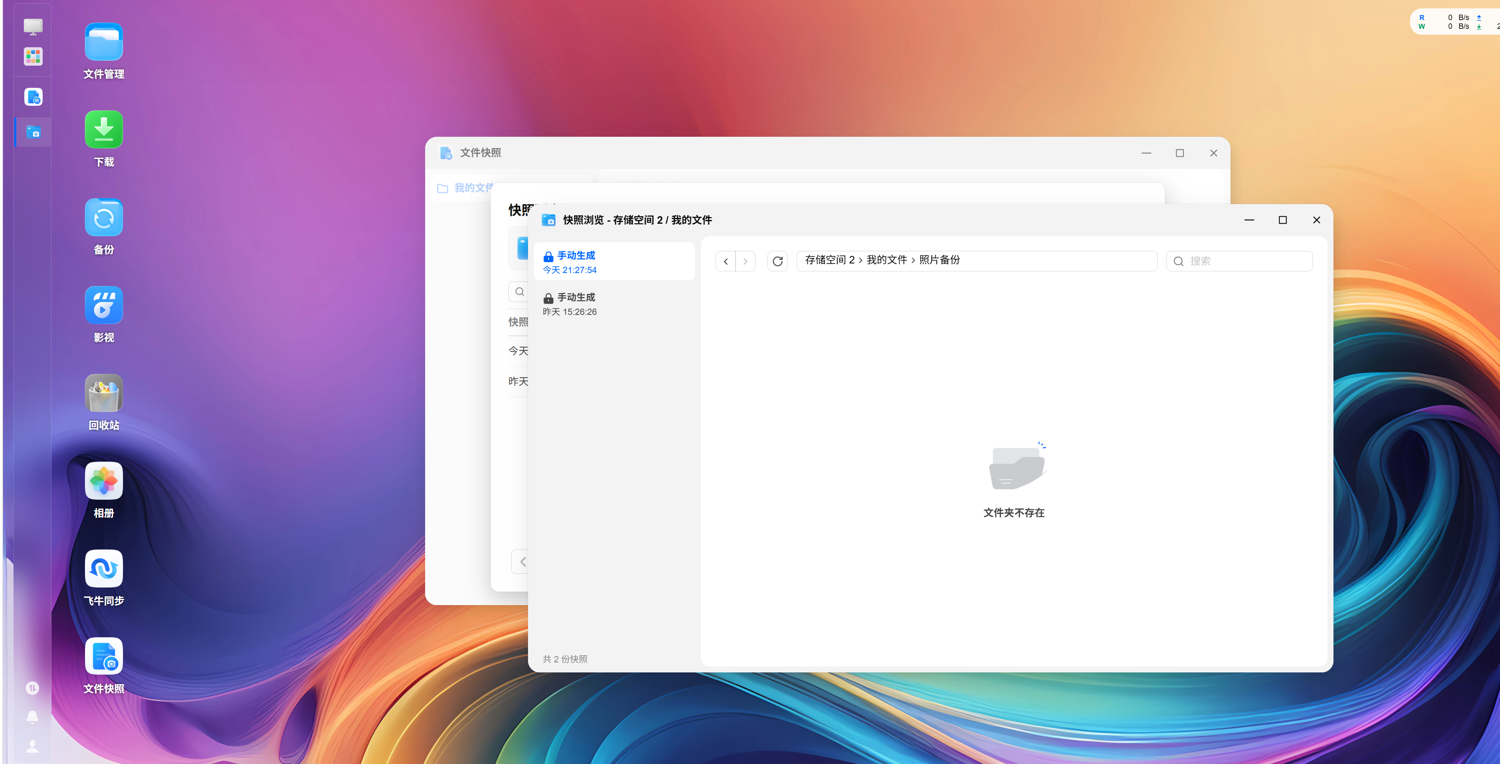Open the 下载 desktop app
The image size is (1500, 764).
coord(104,130)
